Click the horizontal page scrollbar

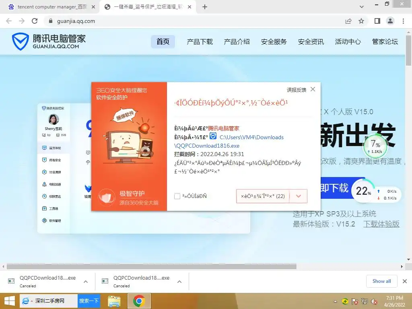coord(151,266)
